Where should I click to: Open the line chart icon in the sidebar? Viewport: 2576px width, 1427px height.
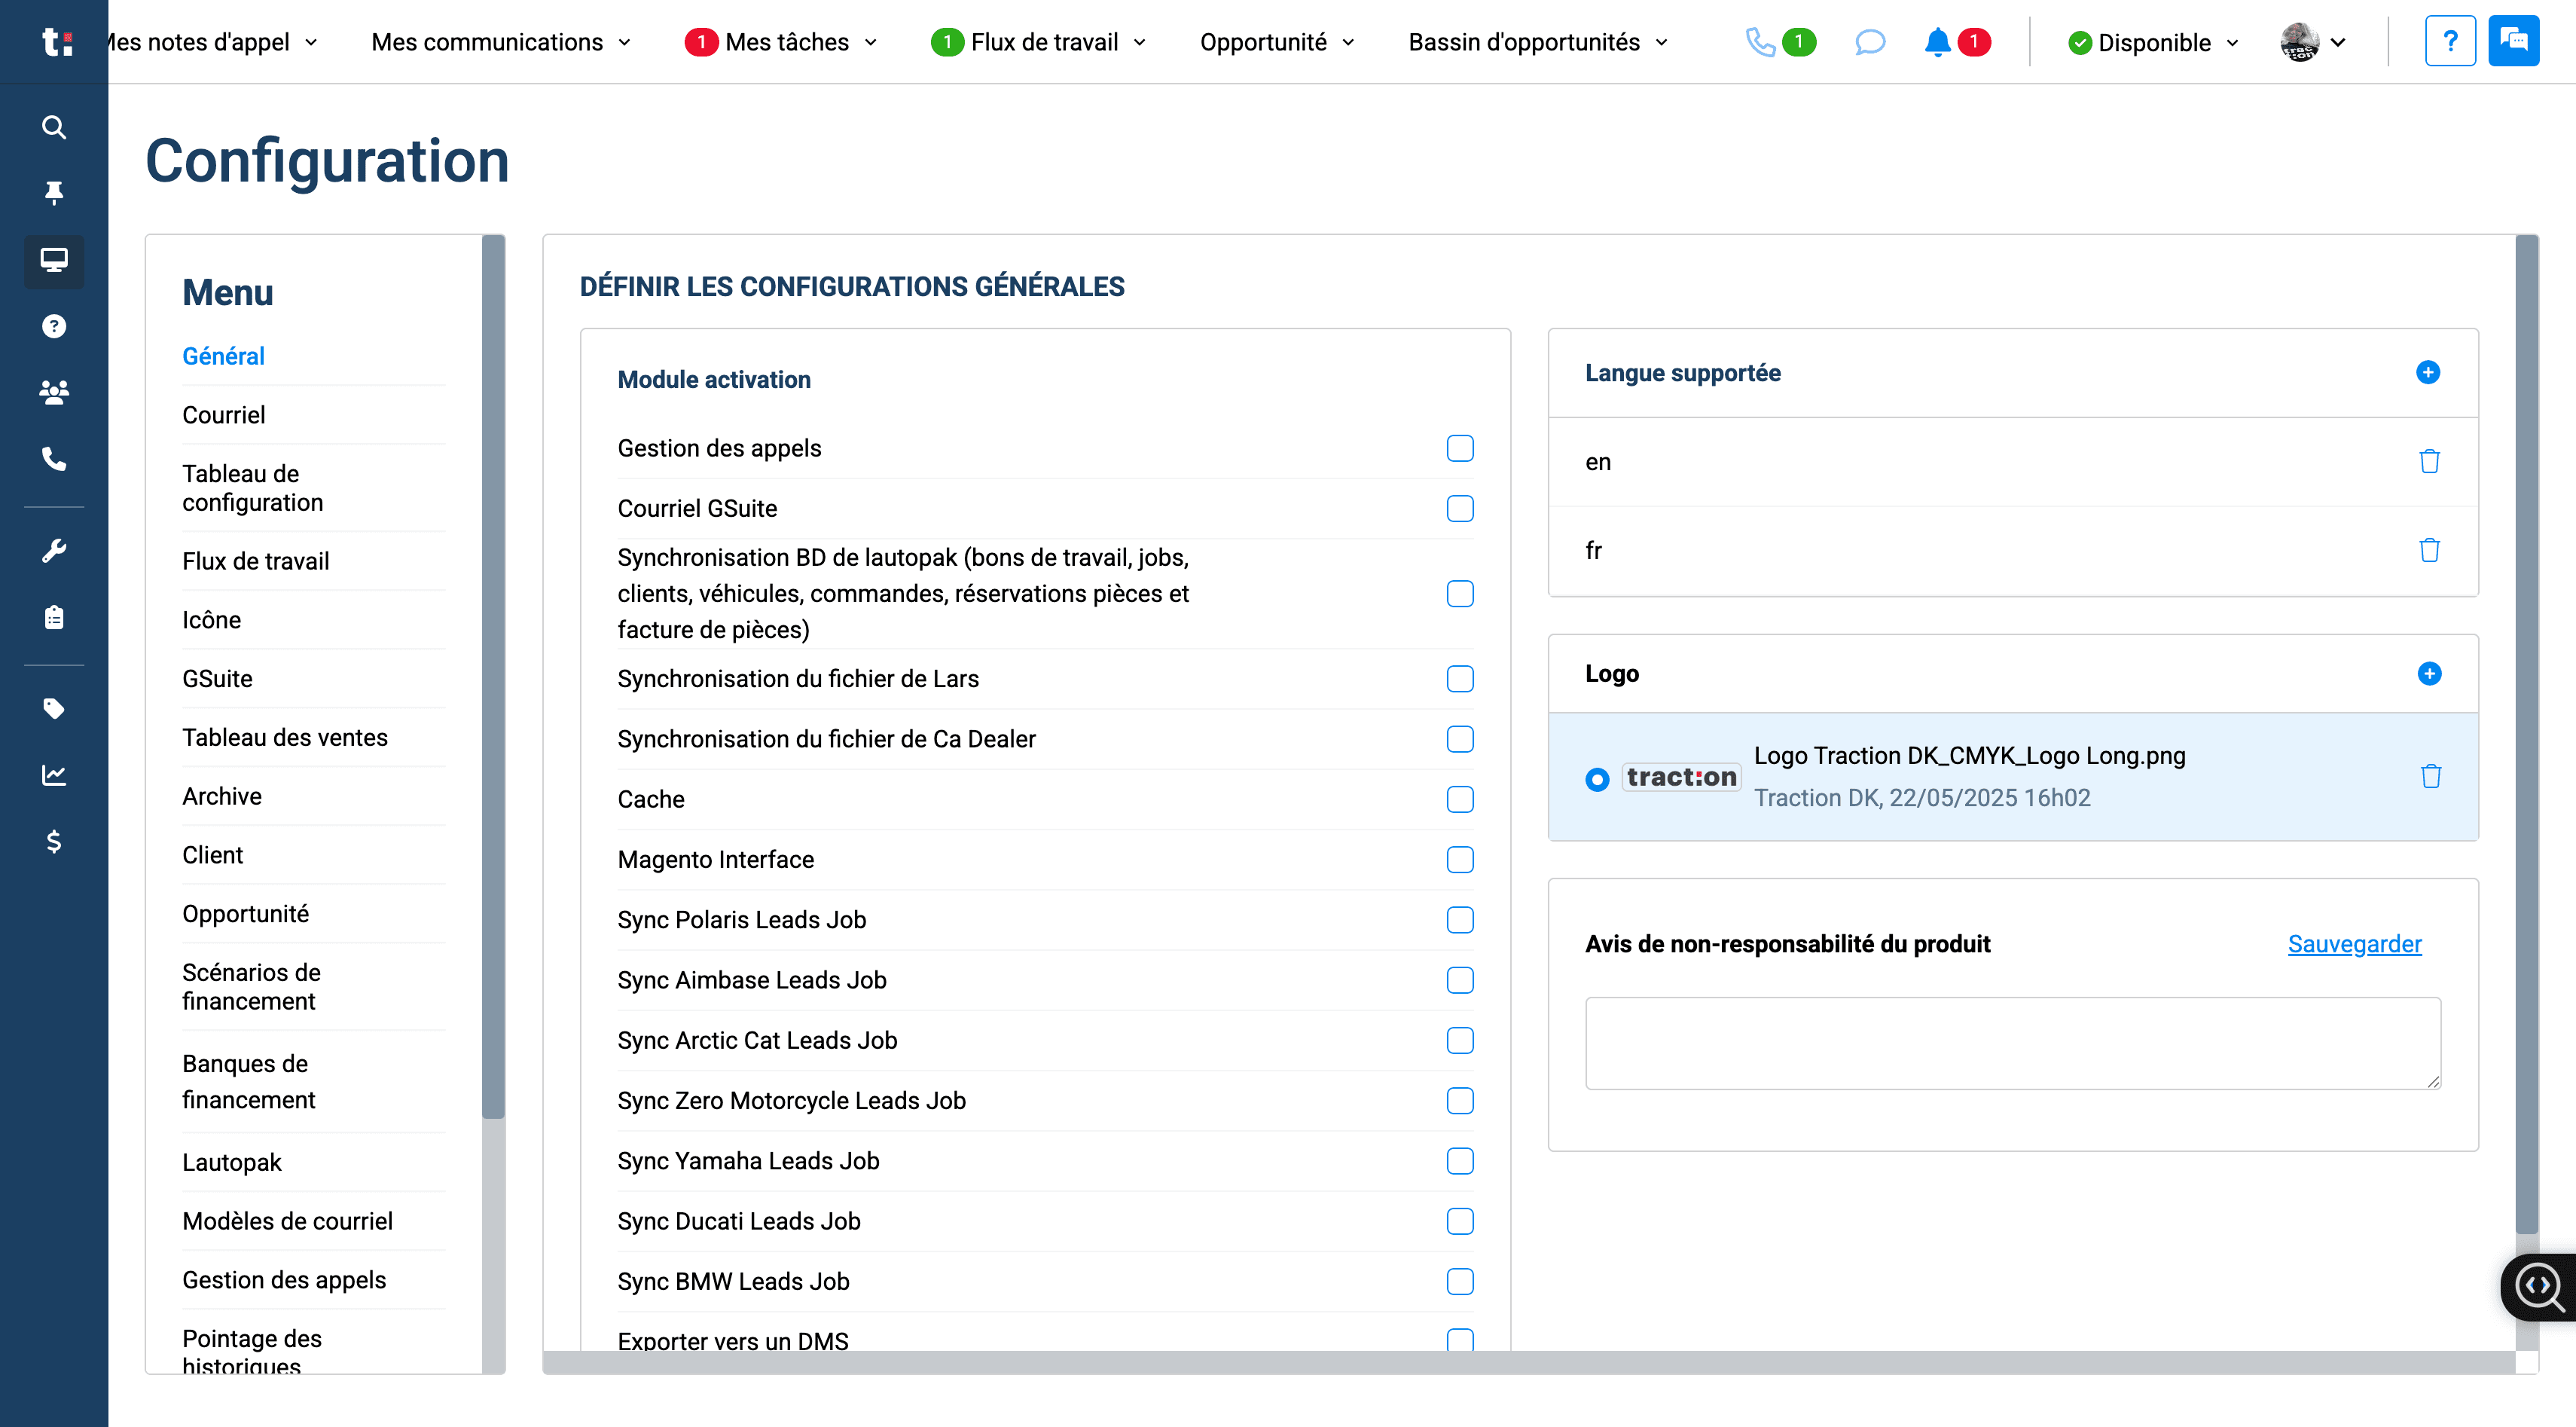[x=54, y=775]
